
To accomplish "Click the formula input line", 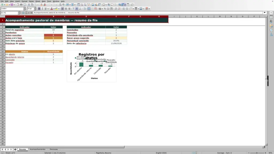I will pos(148,13).
